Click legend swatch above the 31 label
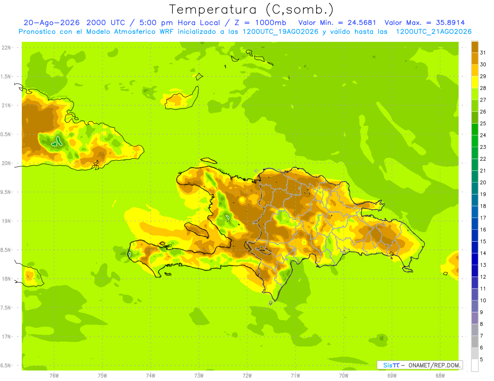 click(x=475, y=47)
